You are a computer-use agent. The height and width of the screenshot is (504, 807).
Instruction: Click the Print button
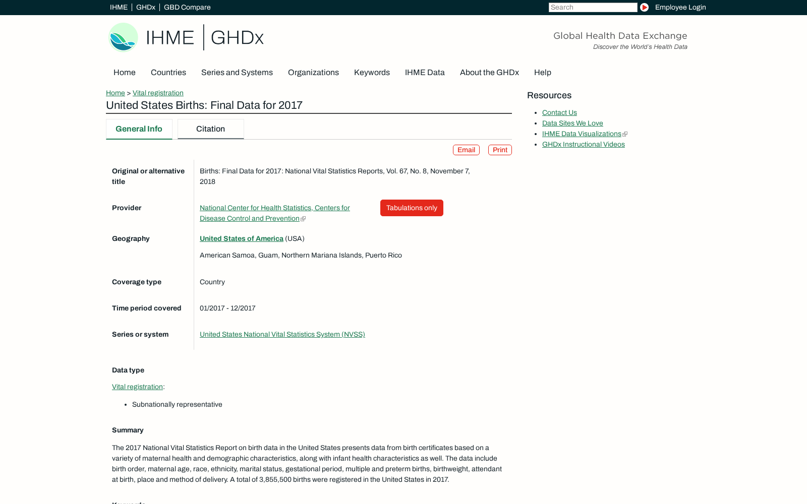(500, 150)
